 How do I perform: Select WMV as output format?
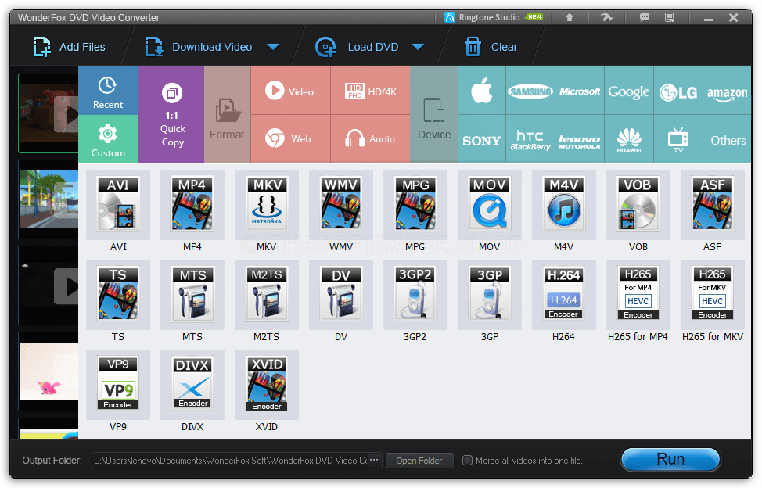[341, 204]
